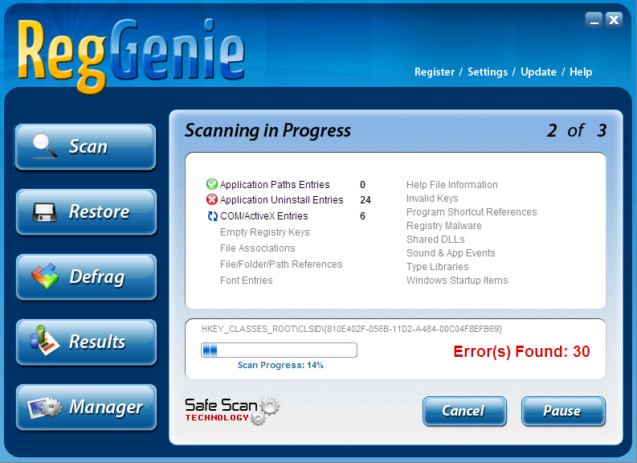This screenshot has width=637, height=463.
Task: Click the Error(s) Found: 30 text
Action: 521,351
